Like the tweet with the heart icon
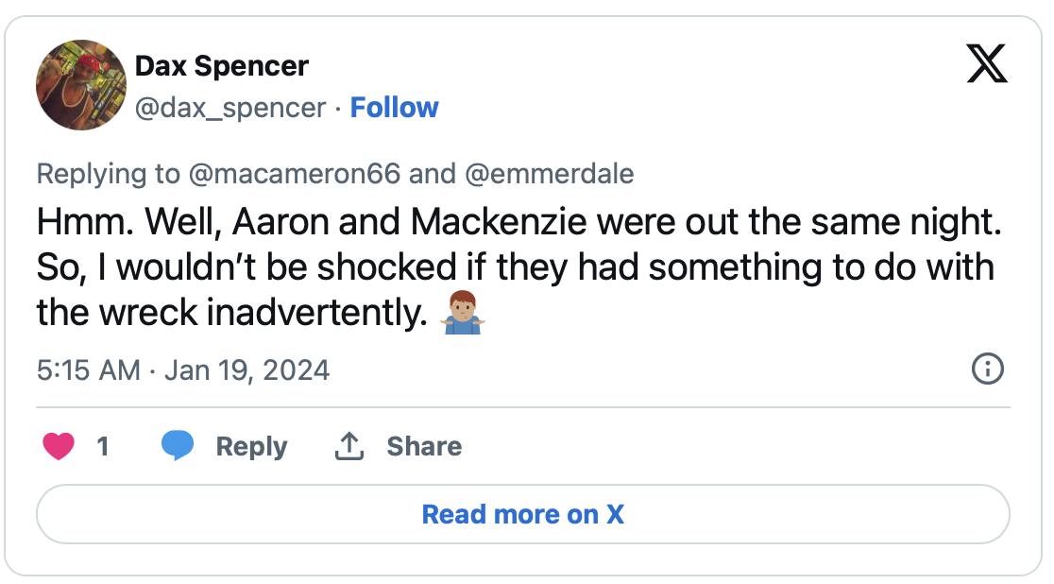 (59, 446)
